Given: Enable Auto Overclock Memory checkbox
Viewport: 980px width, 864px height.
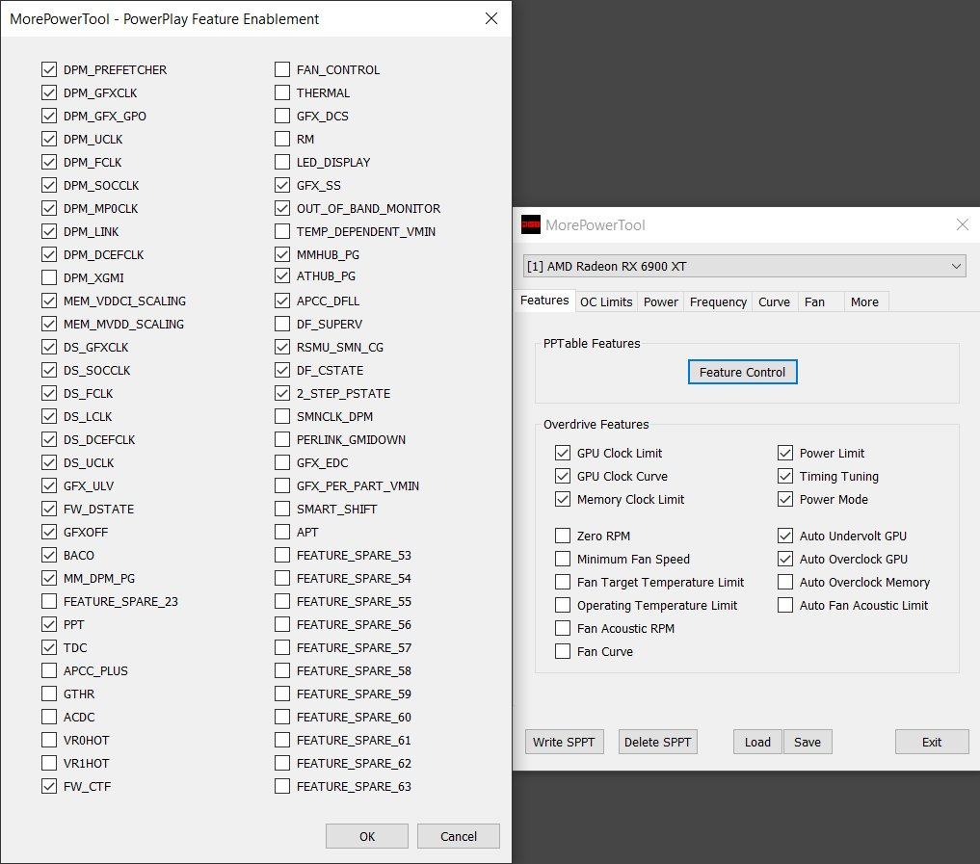Looking at the screenshot, I should tap(785, 582).
